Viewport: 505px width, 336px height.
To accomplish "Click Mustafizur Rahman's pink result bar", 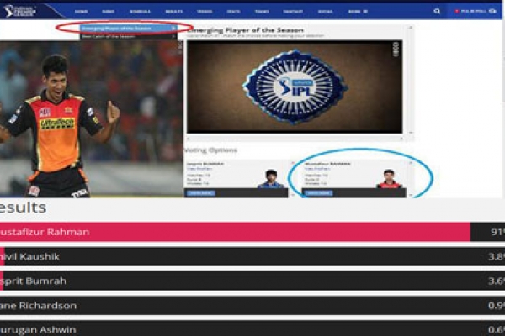I will point(236,232).
